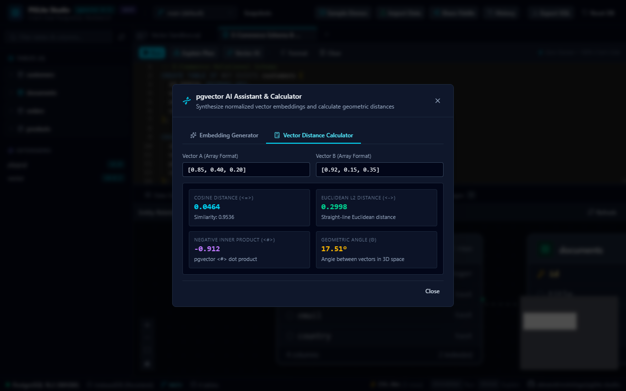Dismiss the dialog with the X icon
626x391 pixels.
[x=438, y=101]
